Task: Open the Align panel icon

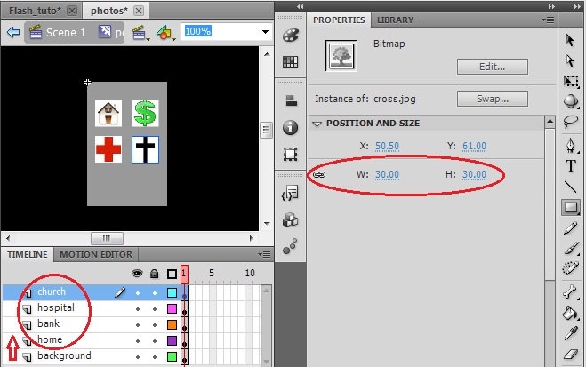Action: pos(291,100)
